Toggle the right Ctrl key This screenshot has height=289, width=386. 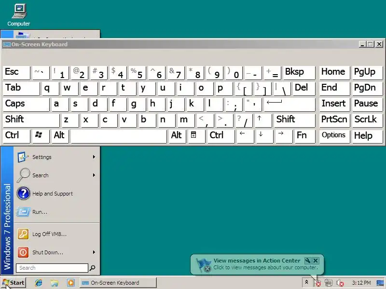click(221, 136)
